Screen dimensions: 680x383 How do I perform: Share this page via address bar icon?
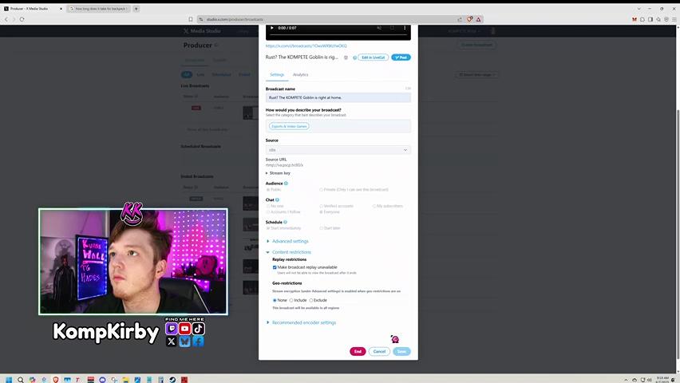(460, 19)
